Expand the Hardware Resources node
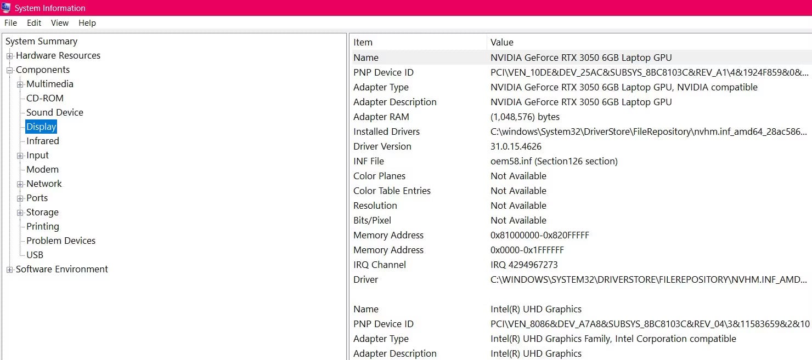This screenshot has width=812, height=360. [10, 56]
